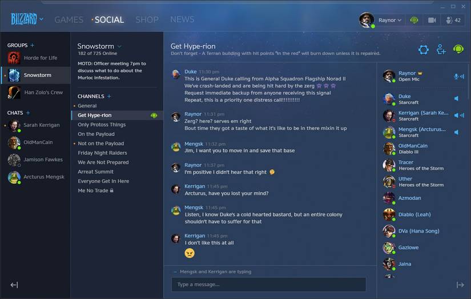Open channel settings gear icon
The height and width of the screenshot is (299, 471).
click(423, 50)
